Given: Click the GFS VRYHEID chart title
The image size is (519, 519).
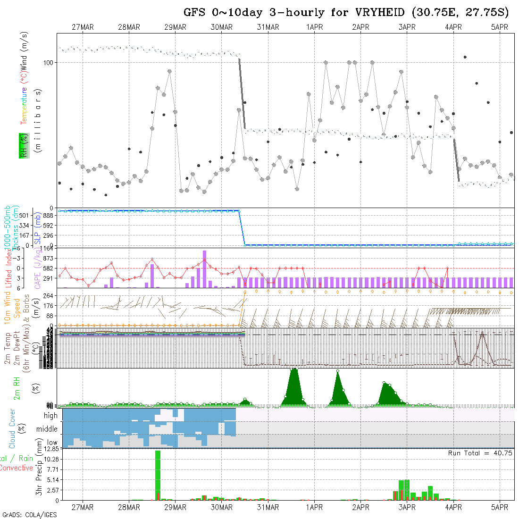Looking at the screenshot, I should (349, 12).
